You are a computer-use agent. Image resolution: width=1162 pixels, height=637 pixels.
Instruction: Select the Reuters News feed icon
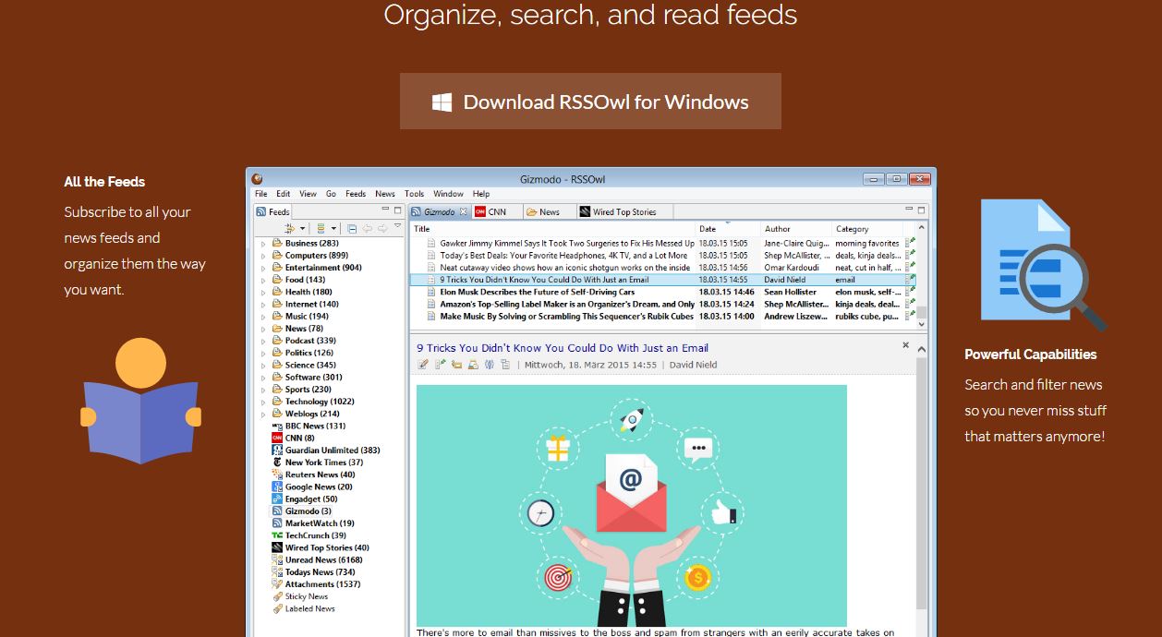point(277,475)
